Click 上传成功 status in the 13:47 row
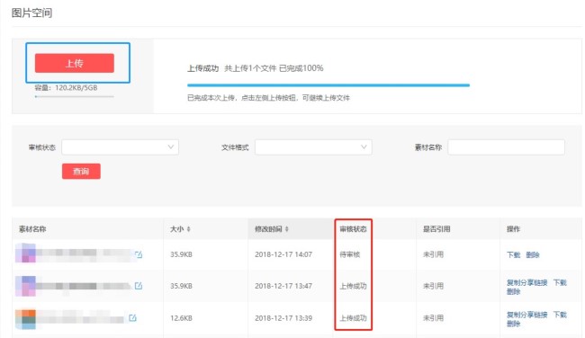Screen dimensions: 585x338 pos(353,286)
